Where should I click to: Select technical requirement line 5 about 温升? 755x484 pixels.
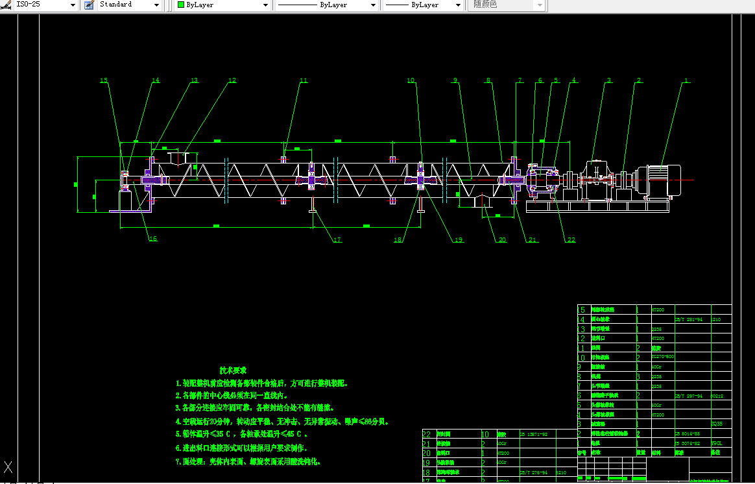tap(241, 434)
